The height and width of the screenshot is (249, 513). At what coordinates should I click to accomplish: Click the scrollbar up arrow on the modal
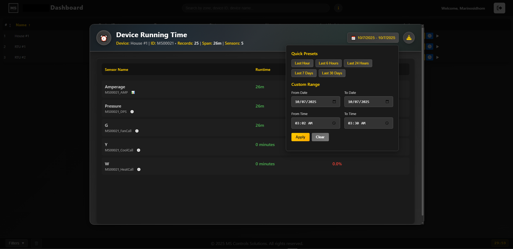click(423, 26)
